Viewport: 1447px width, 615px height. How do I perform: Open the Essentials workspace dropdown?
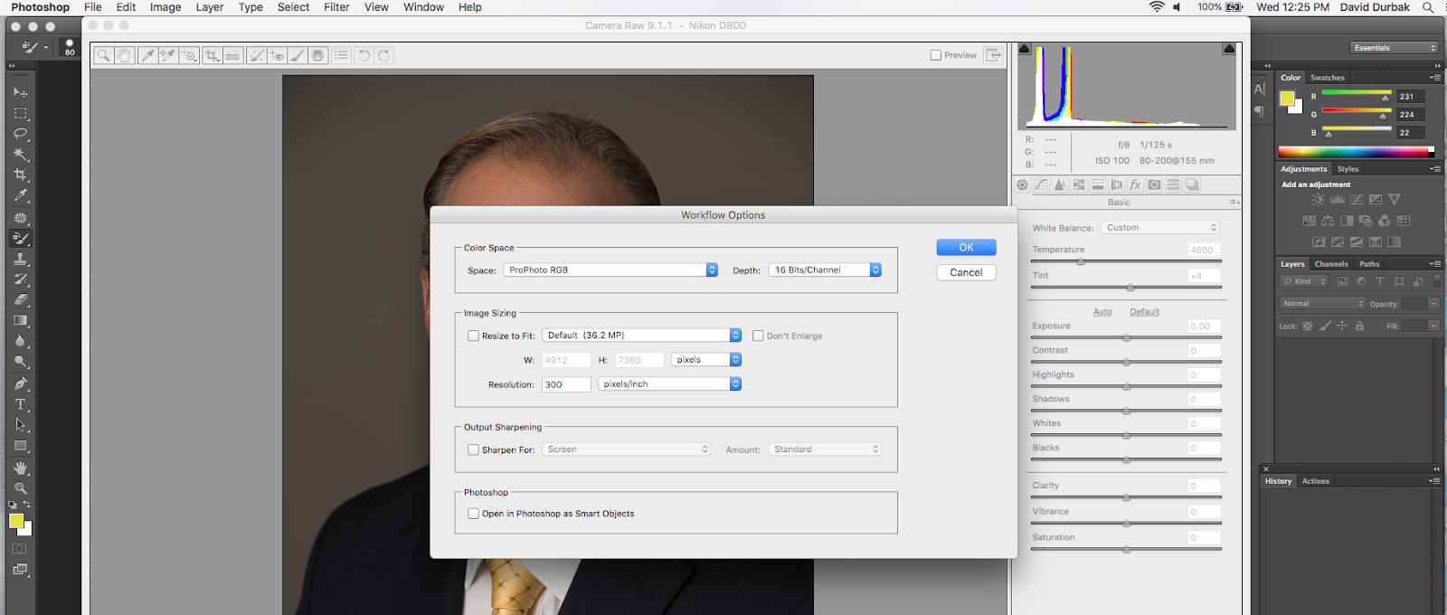tap(1394, 47)
